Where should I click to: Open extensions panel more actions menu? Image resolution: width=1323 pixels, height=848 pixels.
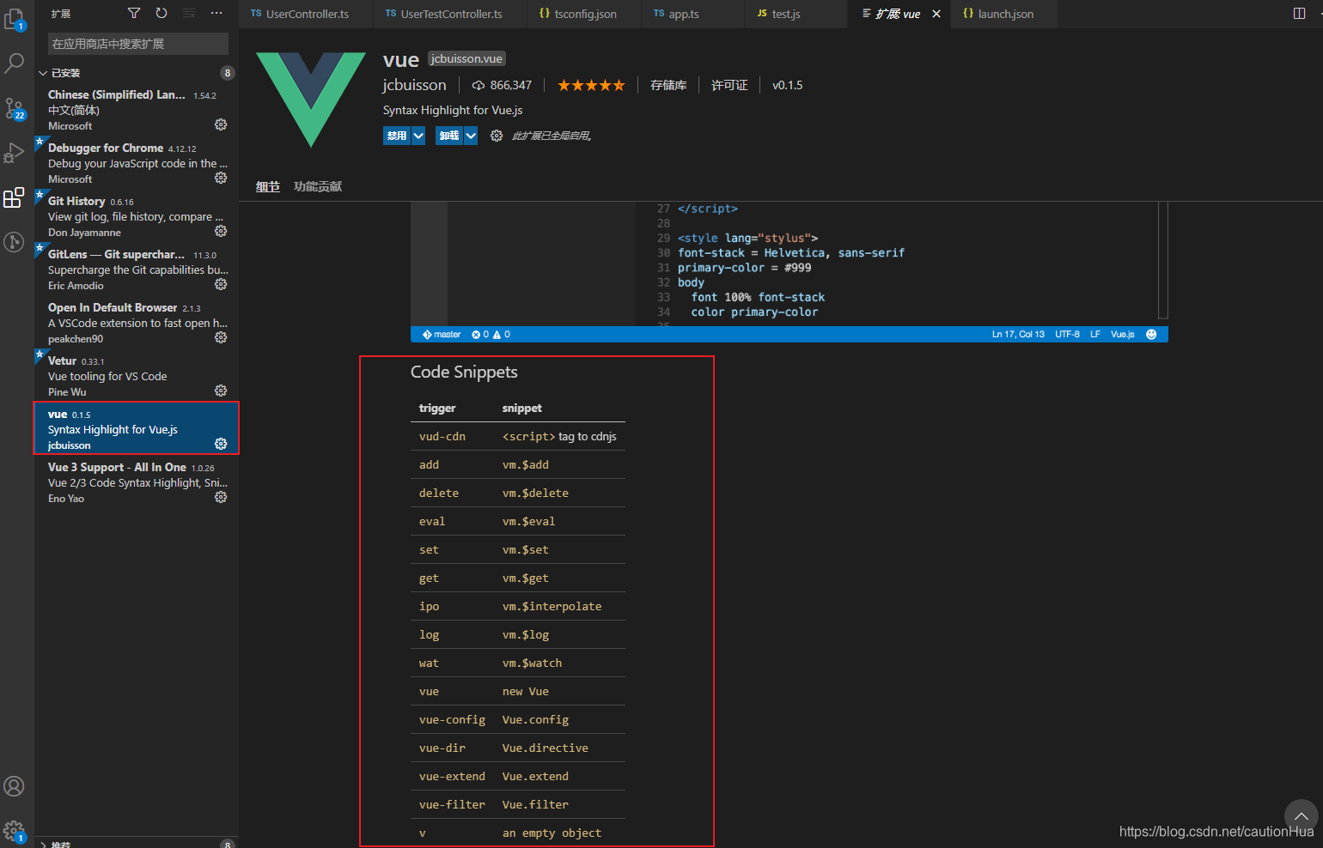pos(216,13)
